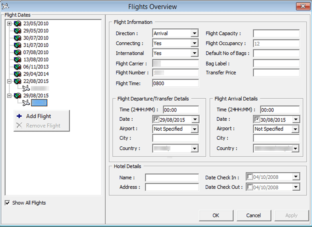
Task: Click the globe icon beside 06/11/2013
Action: 18,67
